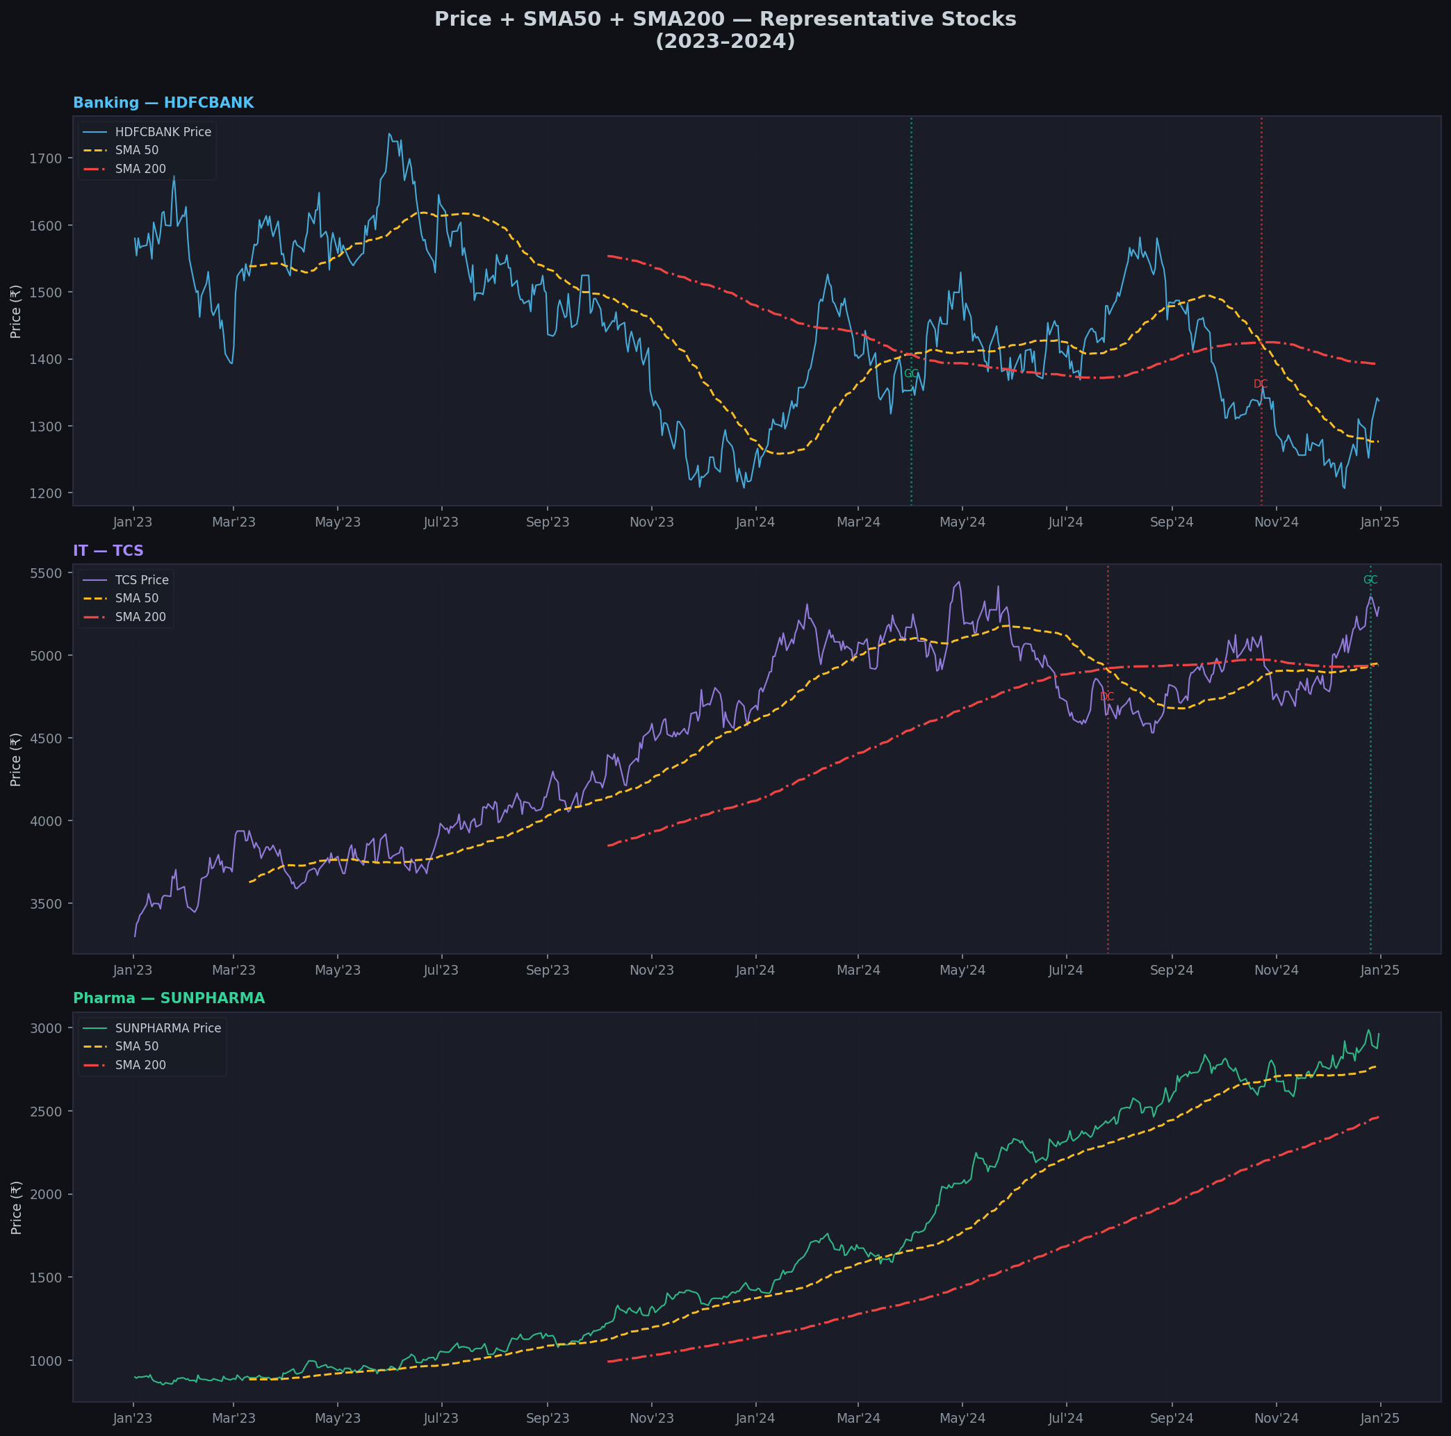
Task: Click the green GC marker in TCS chart
Action: click(x=1370, y=580)
